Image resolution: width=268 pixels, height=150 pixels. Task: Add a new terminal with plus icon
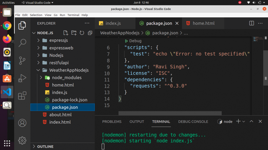[x=238, y=121]
